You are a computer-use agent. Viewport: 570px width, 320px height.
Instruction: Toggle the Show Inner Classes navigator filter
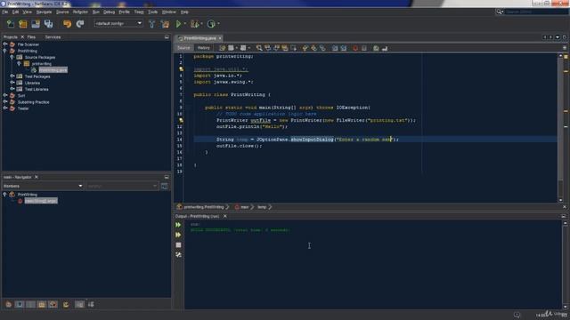(x=53, y=304)
